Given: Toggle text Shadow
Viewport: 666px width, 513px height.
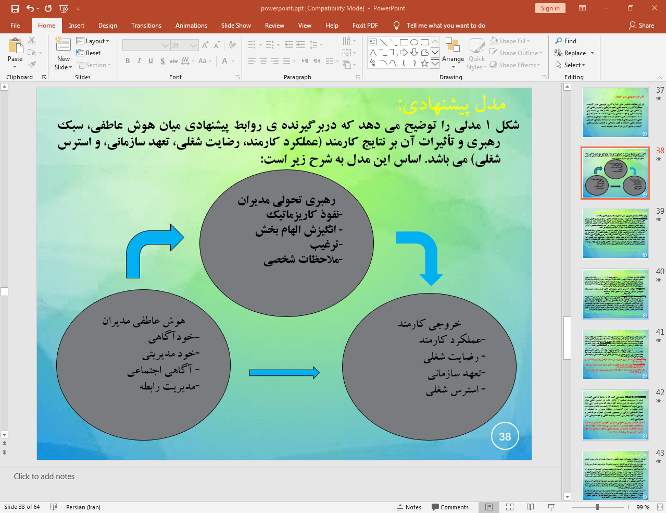Looking at the screenshot, I should click(x=162, y=61).
